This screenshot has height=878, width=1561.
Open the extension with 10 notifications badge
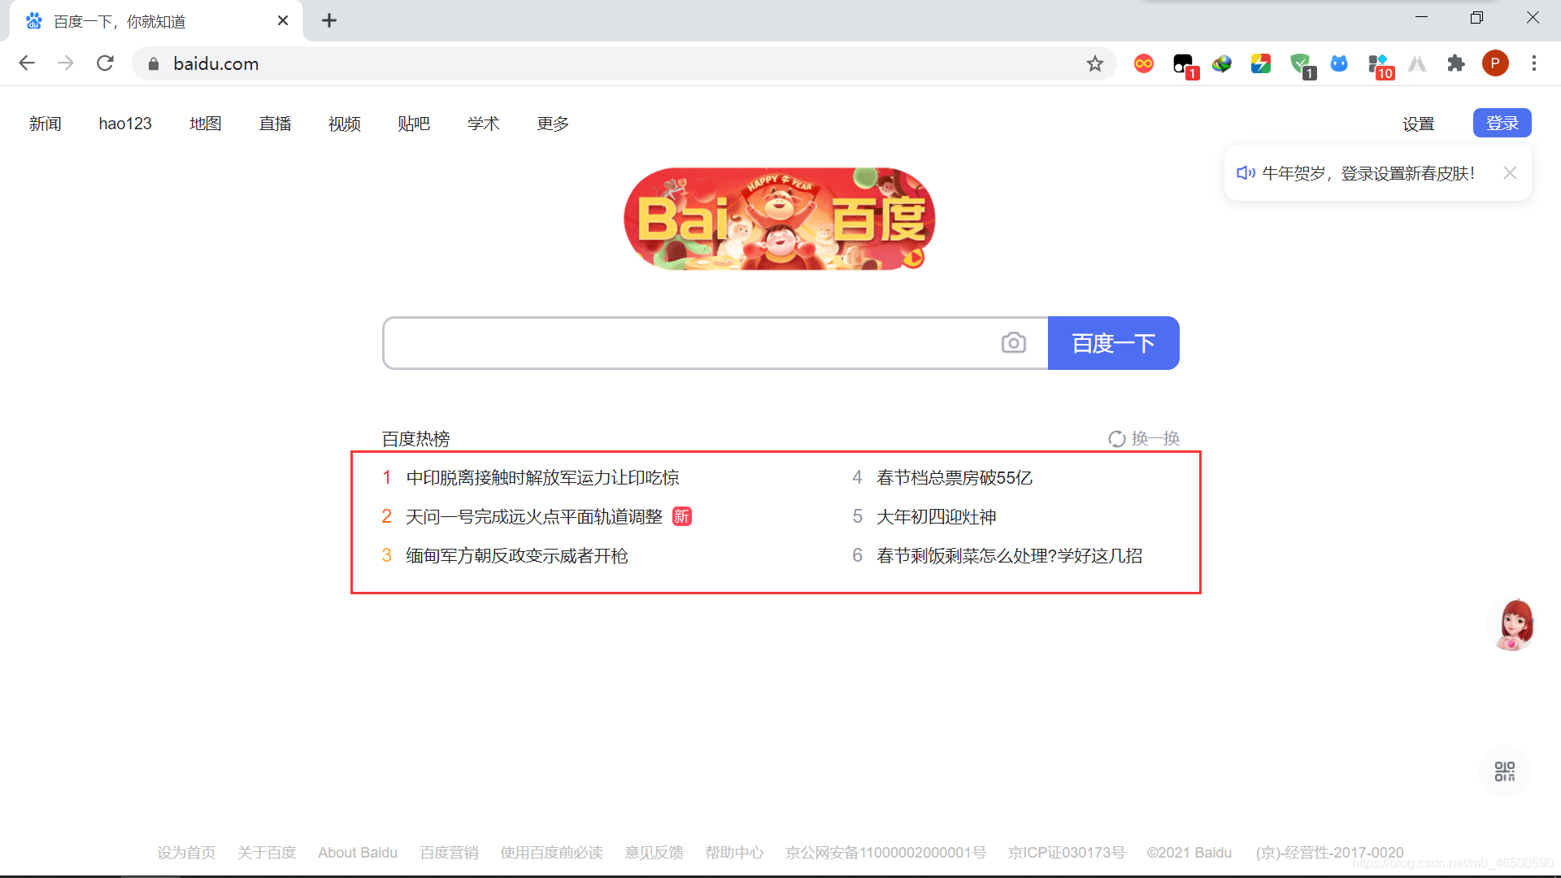tap(1376, 63)
